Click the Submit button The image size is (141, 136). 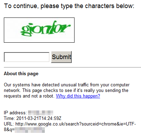61,57
